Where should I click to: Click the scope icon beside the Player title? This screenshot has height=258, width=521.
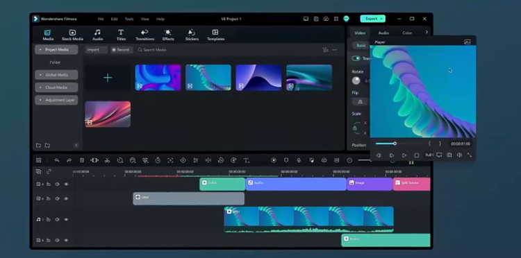468,42
